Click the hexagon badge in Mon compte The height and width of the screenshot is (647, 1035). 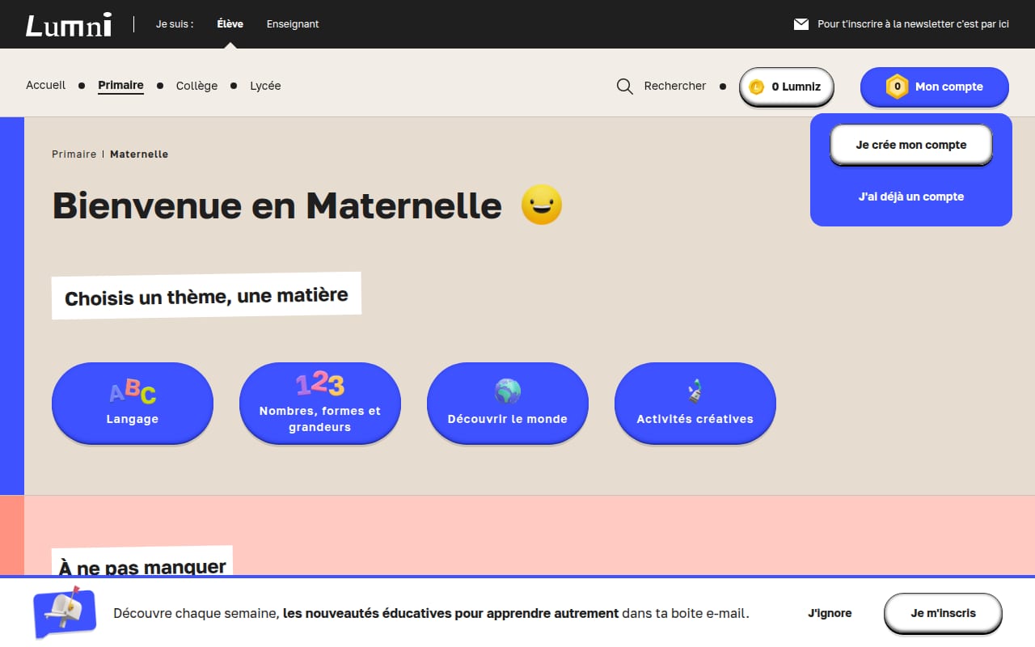tap(897, 87)
